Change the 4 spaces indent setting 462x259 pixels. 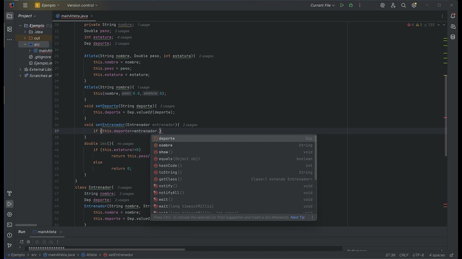tap(437, 255)
